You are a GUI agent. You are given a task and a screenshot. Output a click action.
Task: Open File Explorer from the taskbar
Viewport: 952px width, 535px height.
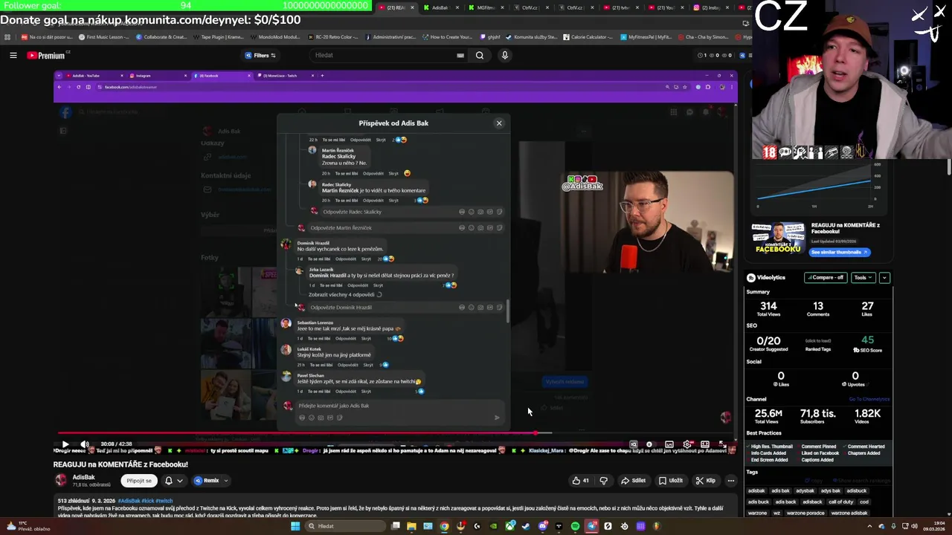(x=411, y=526)
